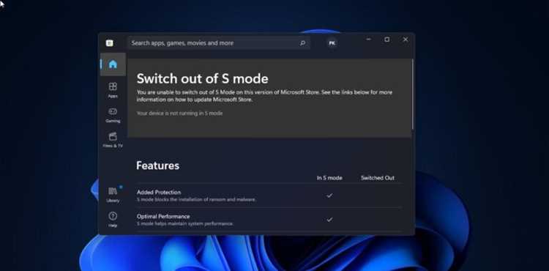Click 'S mode helps maintain system performance' text
The height and width of the screenshot is (271, 549).
pos(185,223)
